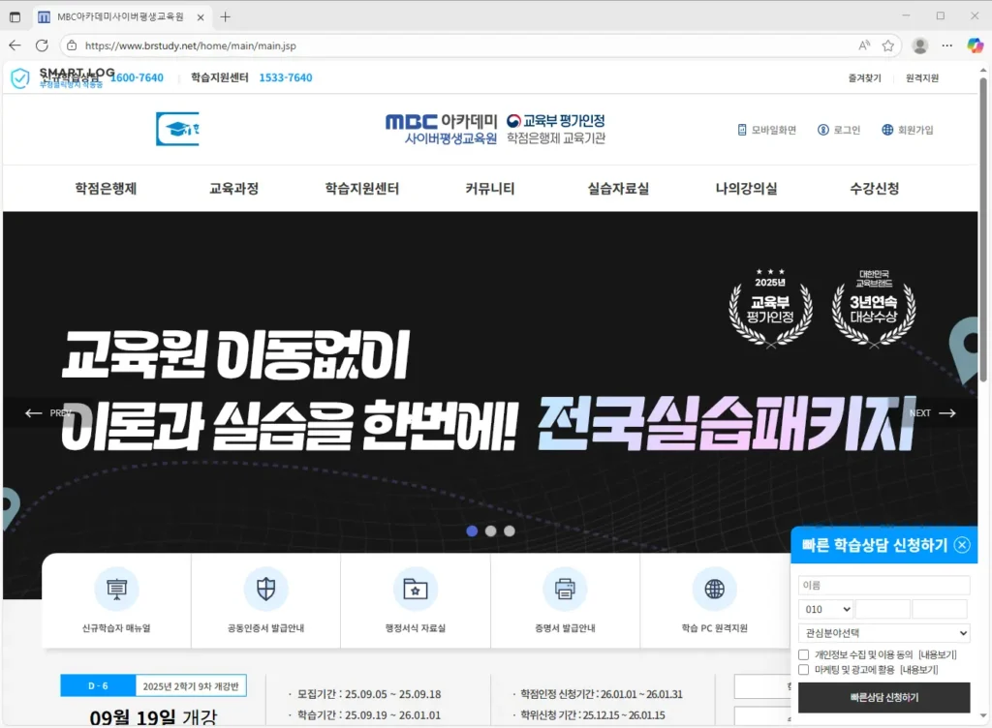Click the 학점인정 신청기간 26.01.01 ~ 26.01.31 text
The height and width of the screenshot is (728, 992).
(601, 694)
